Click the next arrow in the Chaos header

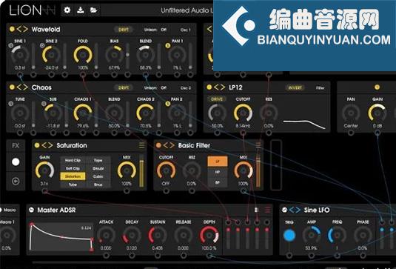[25, 87]
